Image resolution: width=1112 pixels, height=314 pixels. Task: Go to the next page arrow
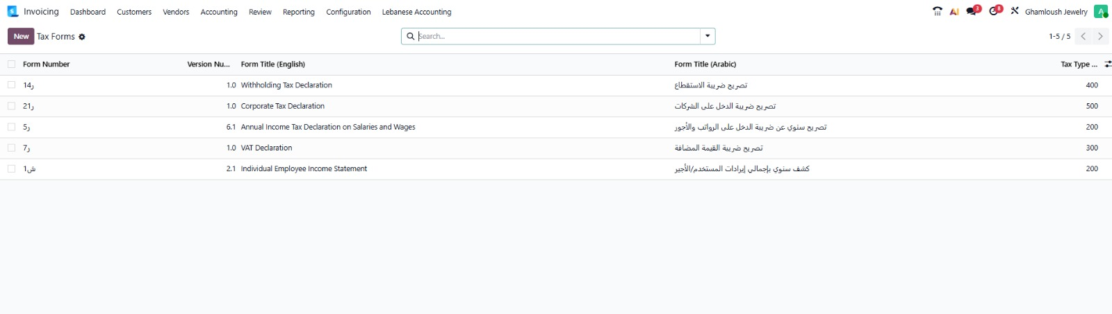point(1100,36)
